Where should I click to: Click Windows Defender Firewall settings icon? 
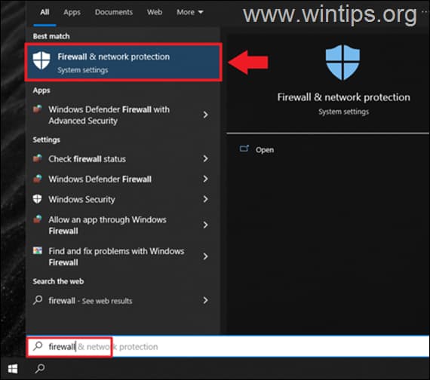[x=38, y=179]
